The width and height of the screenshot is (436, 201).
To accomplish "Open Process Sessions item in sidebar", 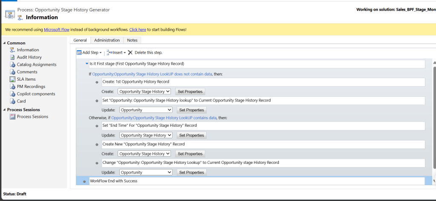I will click(32, 117).
